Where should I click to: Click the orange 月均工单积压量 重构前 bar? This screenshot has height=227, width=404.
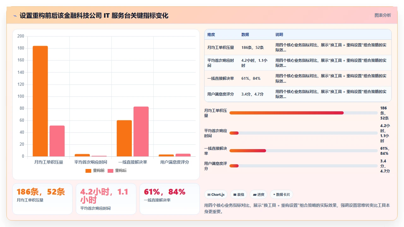click(x=40, y=101)
